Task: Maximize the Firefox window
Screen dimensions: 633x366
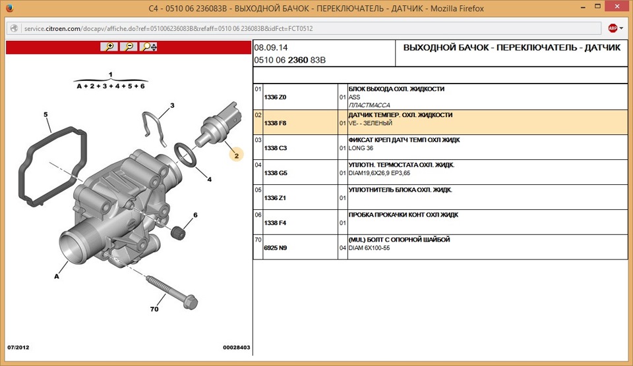Action: [x=597, y=7]
